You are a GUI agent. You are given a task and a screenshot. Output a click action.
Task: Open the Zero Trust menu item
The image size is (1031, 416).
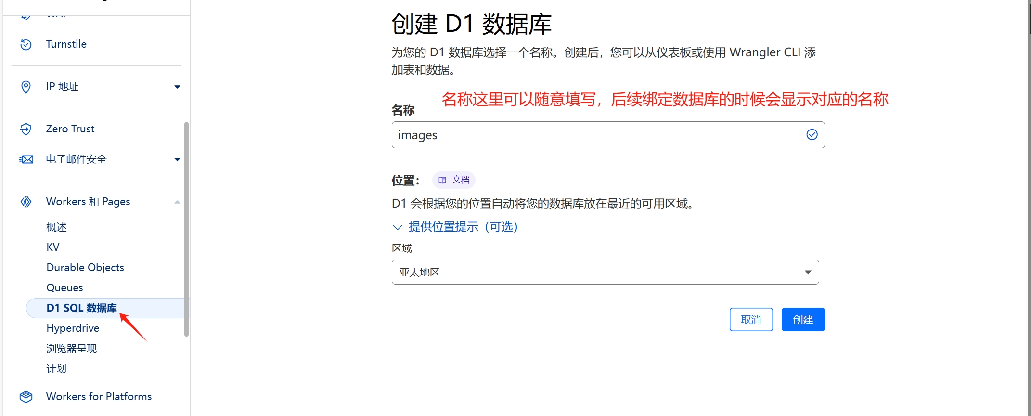pos(70,129)
